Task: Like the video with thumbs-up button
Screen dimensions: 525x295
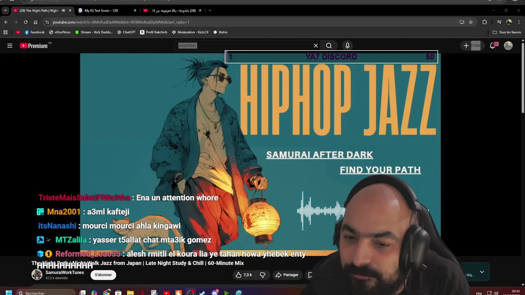Action: click(x=244, y=275)
